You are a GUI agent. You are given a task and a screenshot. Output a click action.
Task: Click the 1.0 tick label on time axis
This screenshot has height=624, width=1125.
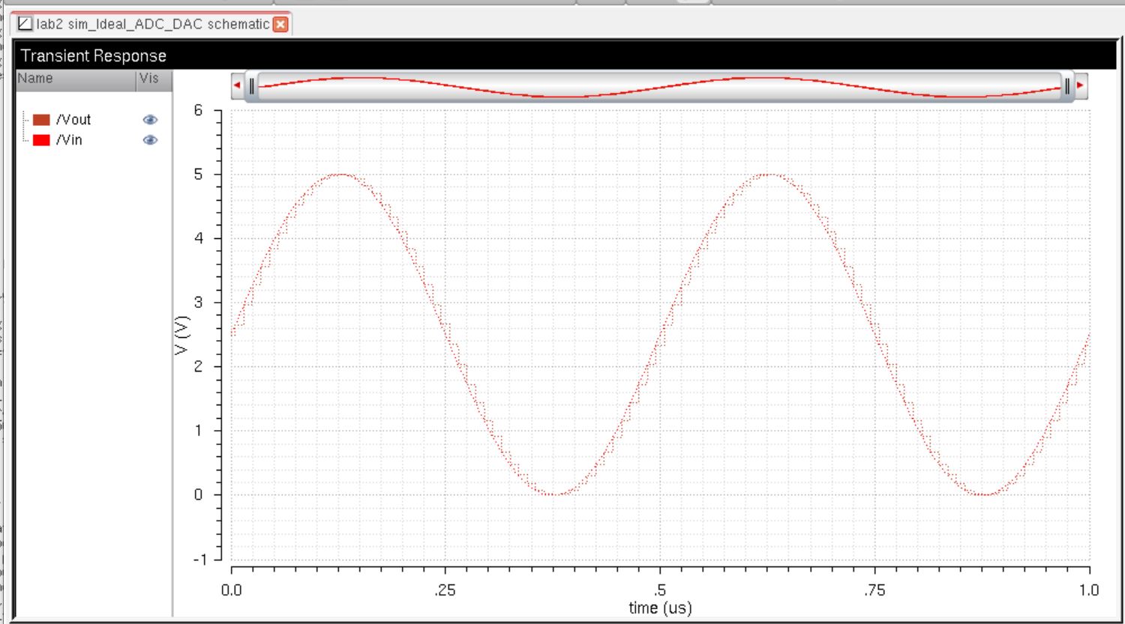[x=1089, y=590]
